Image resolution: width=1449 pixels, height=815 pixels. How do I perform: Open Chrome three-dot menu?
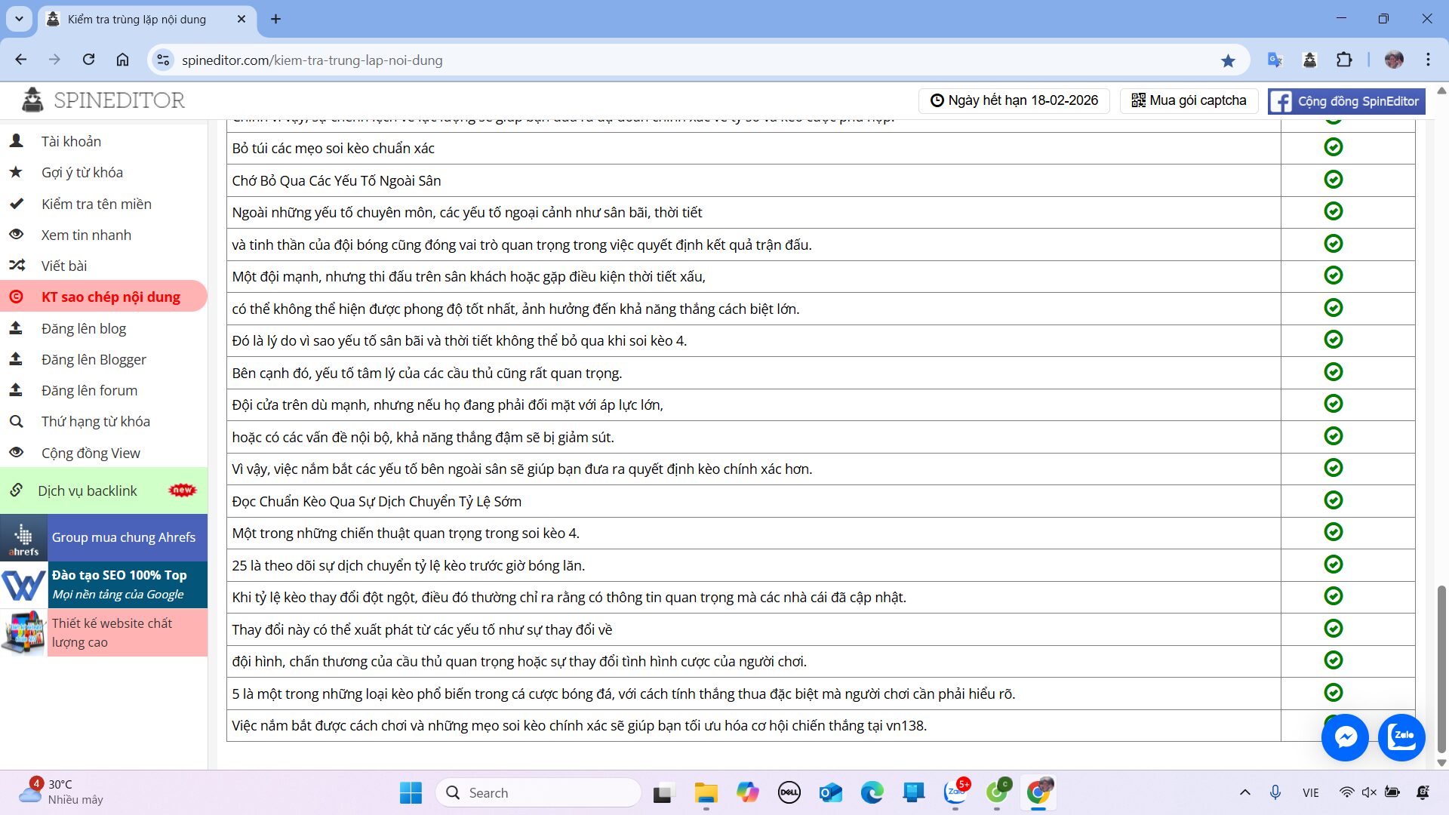[x=1428, y=60]
